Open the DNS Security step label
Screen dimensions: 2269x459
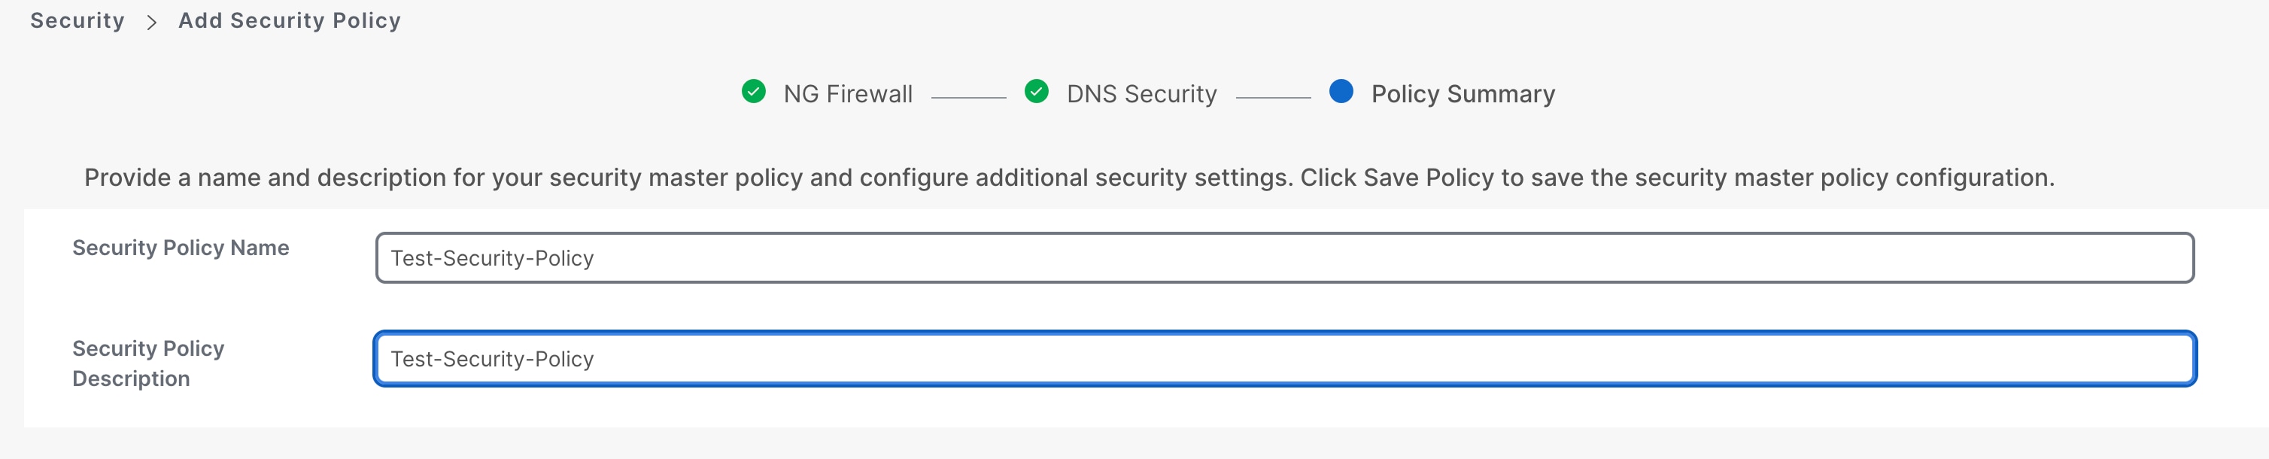point(1141,94)
